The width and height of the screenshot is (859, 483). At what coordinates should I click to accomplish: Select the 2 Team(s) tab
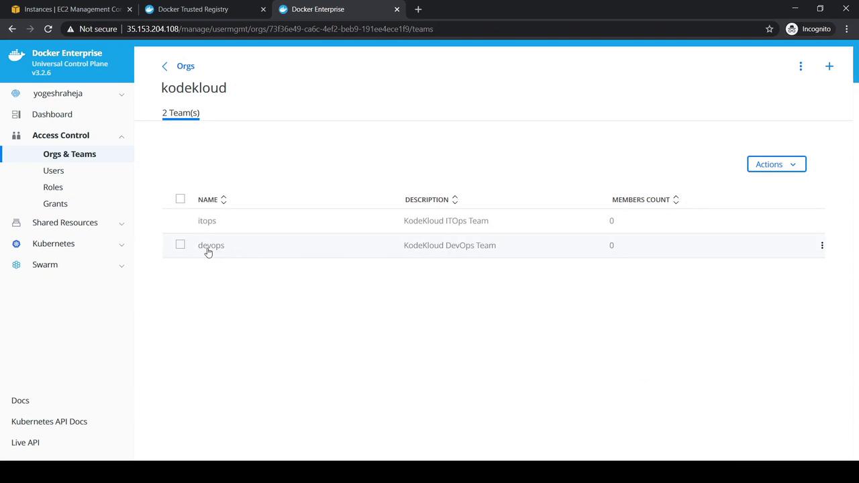181,113
